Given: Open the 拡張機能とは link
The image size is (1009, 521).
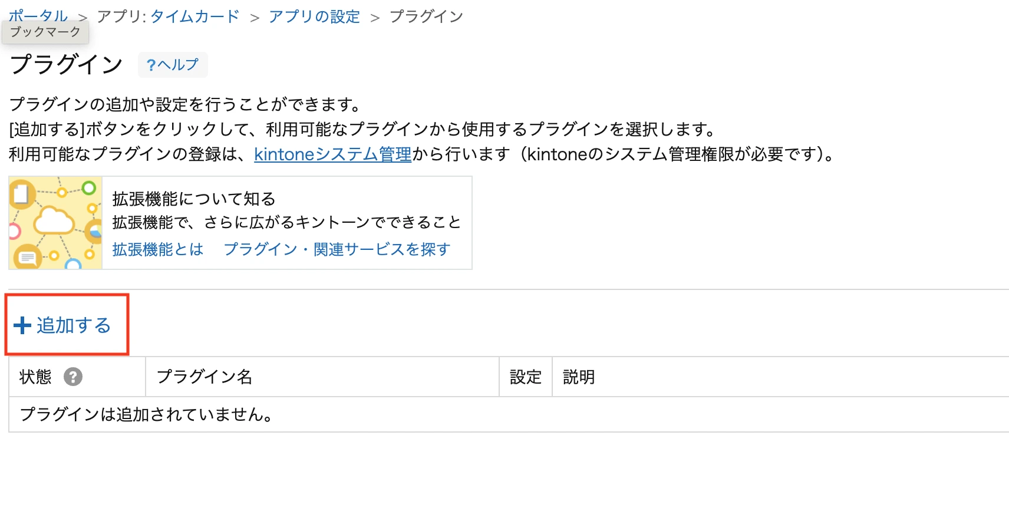Looking at the screenshot, I should coord(158,249).
